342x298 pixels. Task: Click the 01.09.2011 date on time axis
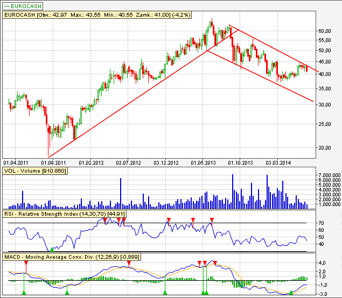(x=53, y=161)
